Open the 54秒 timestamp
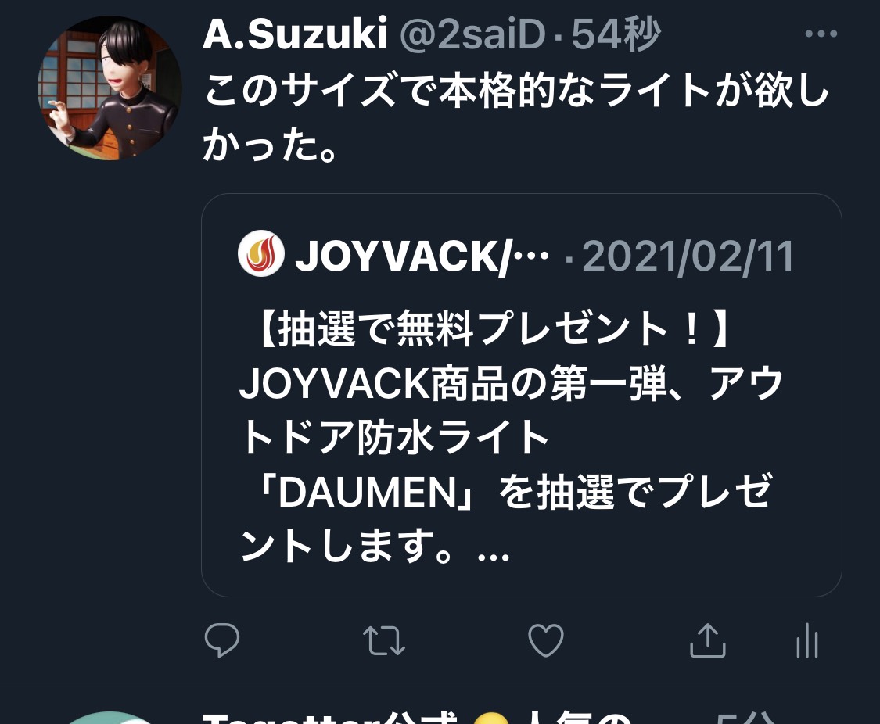Screen dimensions: 880x724 coord(616,34)
